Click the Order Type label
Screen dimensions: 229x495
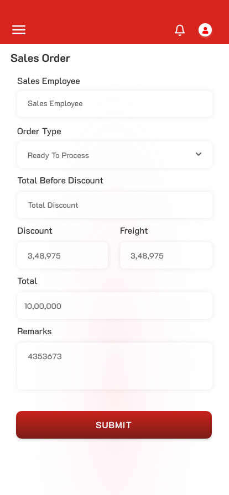tap(39, 131)
